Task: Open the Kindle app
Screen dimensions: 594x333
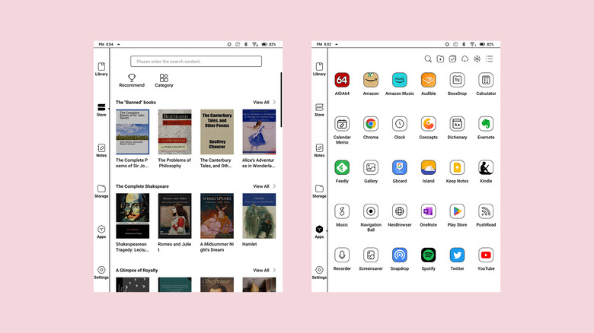Action: pyautogui.click(x=486, y=167)
